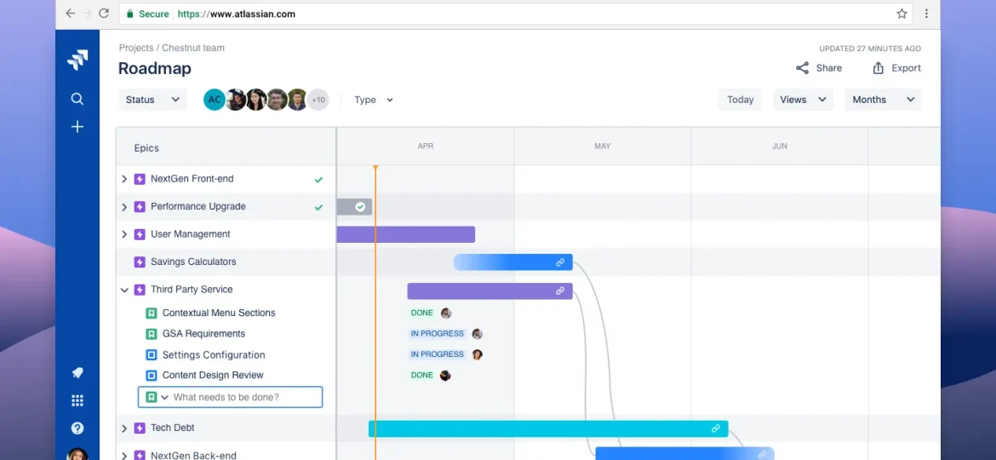Expand the Tech Debt epic
The width and height of the screenshot is (996, 460).
click(124, 428)
